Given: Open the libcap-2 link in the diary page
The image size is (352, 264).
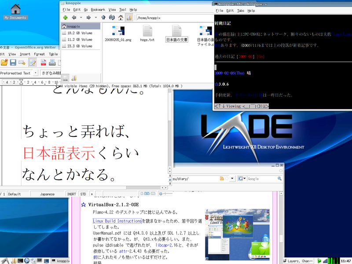Looking at the screenshot, I should tap(164, 245).
